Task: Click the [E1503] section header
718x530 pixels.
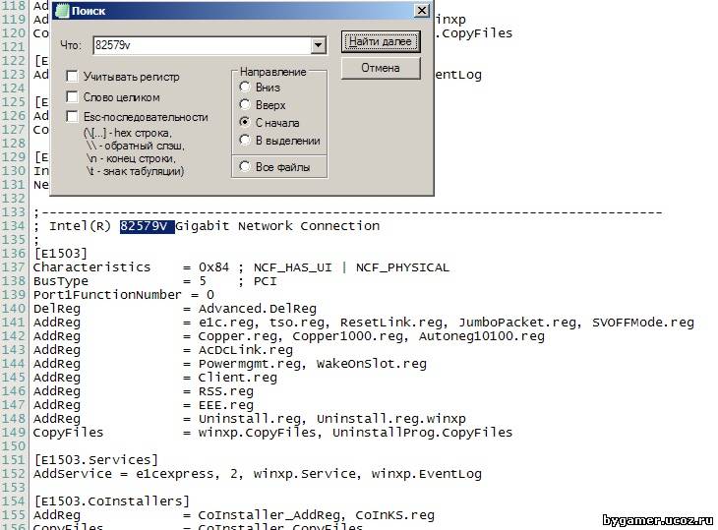Action: click(60, 254)
